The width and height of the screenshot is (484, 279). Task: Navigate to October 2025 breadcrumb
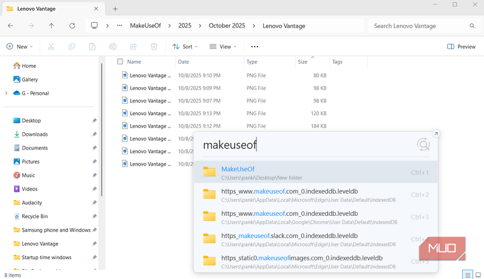(x=227, y=26)
